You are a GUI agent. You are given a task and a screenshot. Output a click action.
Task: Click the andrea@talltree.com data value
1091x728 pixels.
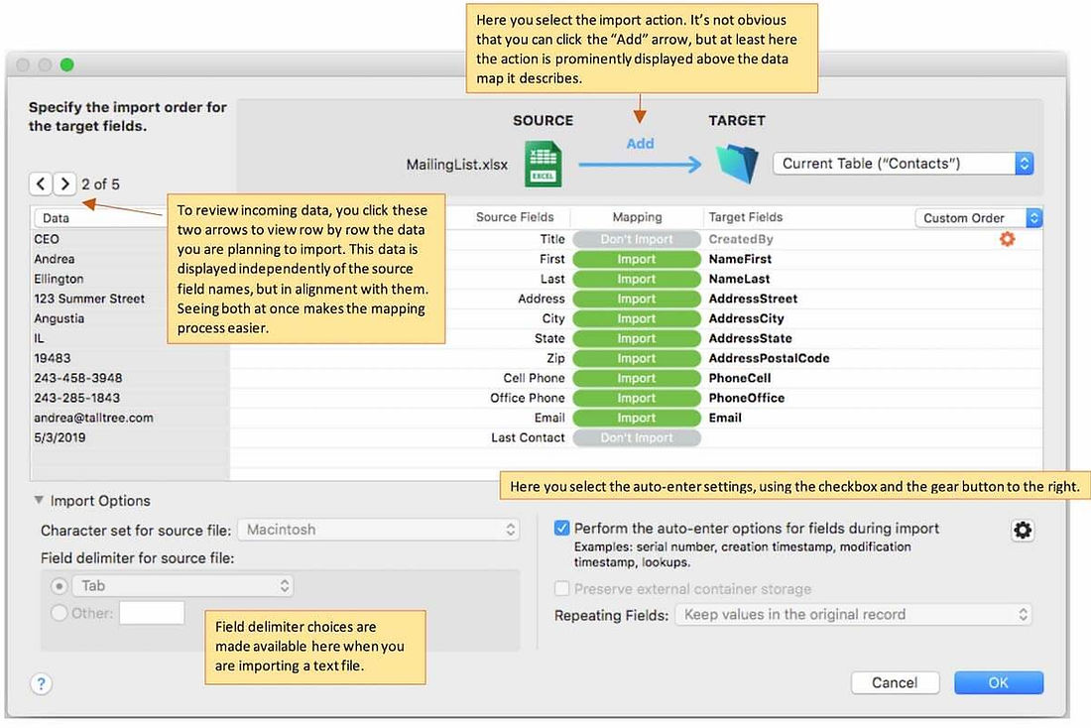93,418
